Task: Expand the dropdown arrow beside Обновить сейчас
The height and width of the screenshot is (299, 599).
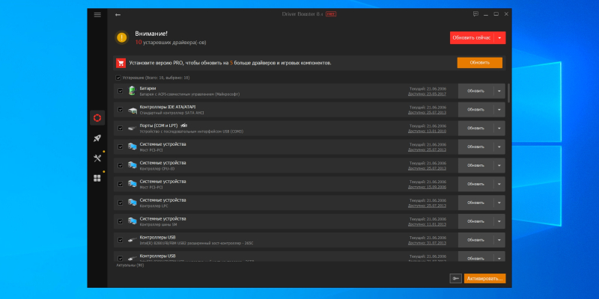Action: [500, 37]
